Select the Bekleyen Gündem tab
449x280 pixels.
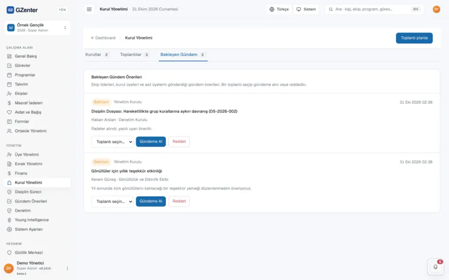pyautogui.click(x=183, y=55)
